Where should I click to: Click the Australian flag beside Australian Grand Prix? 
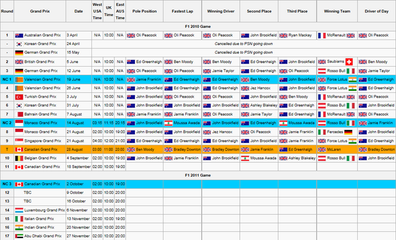19,36
